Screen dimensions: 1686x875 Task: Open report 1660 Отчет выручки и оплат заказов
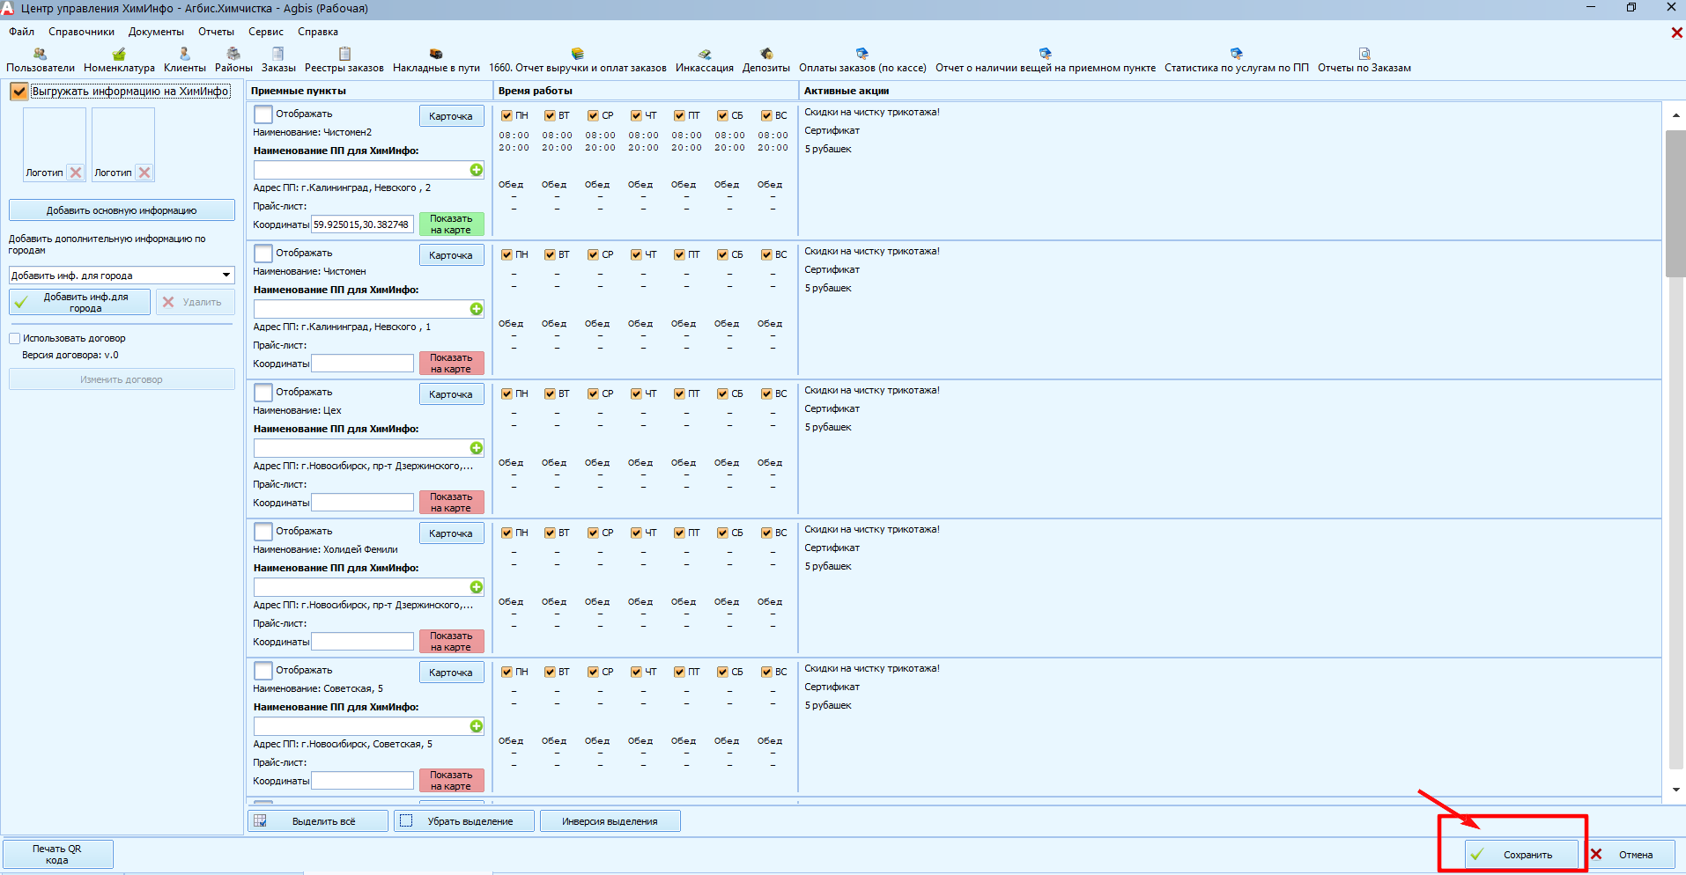(578, 61)
